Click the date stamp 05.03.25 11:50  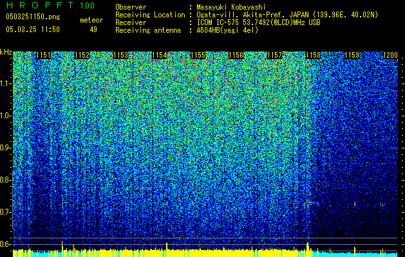click(x=33, y=30)
